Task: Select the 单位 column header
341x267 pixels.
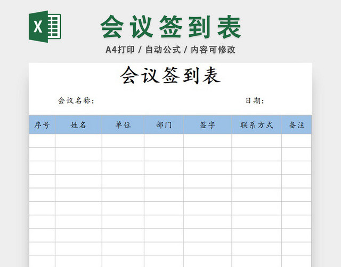Action: [123, 125]
